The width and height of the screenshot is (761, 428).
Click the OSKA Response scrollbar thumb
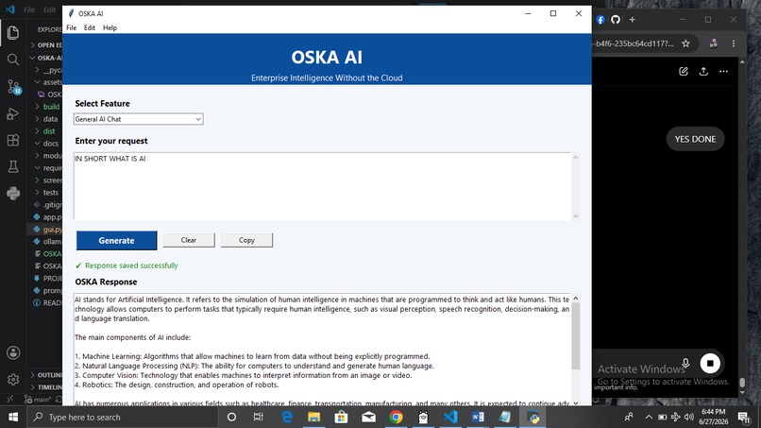(x=576, y=335)
